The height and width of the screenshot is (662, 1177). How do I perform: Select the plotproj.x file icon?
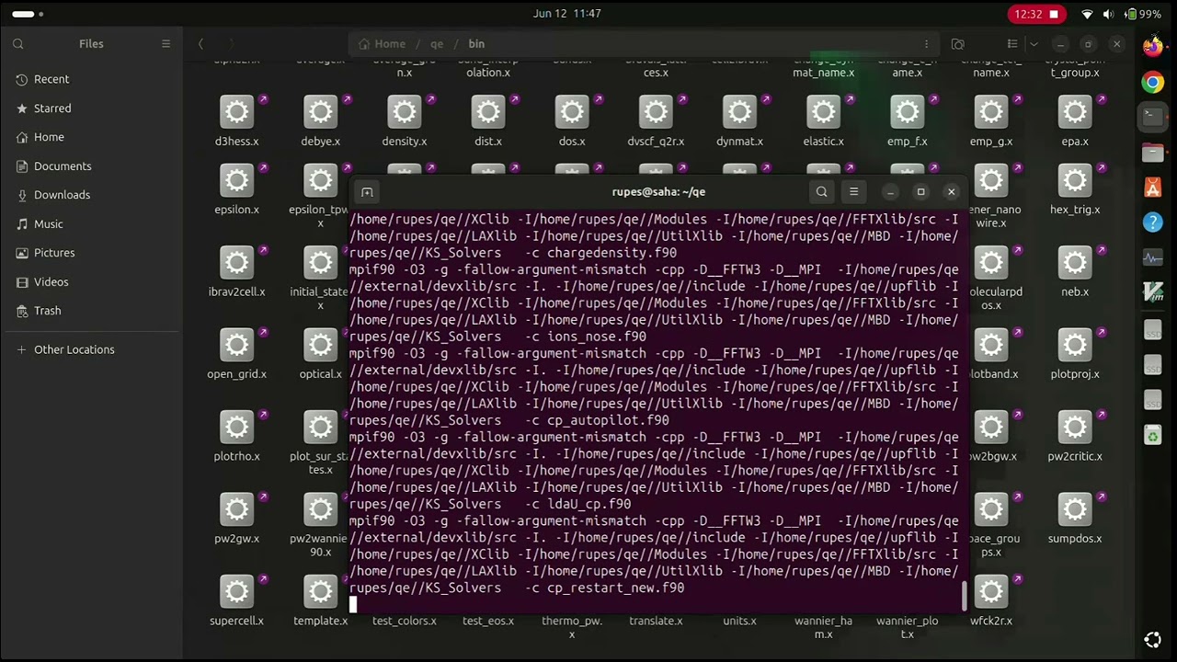[1075, 345]
